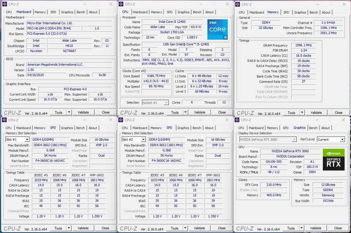This screenshot has height=233, width=351.
Task: Switch to the Bench tab
Action: (81, 12)
